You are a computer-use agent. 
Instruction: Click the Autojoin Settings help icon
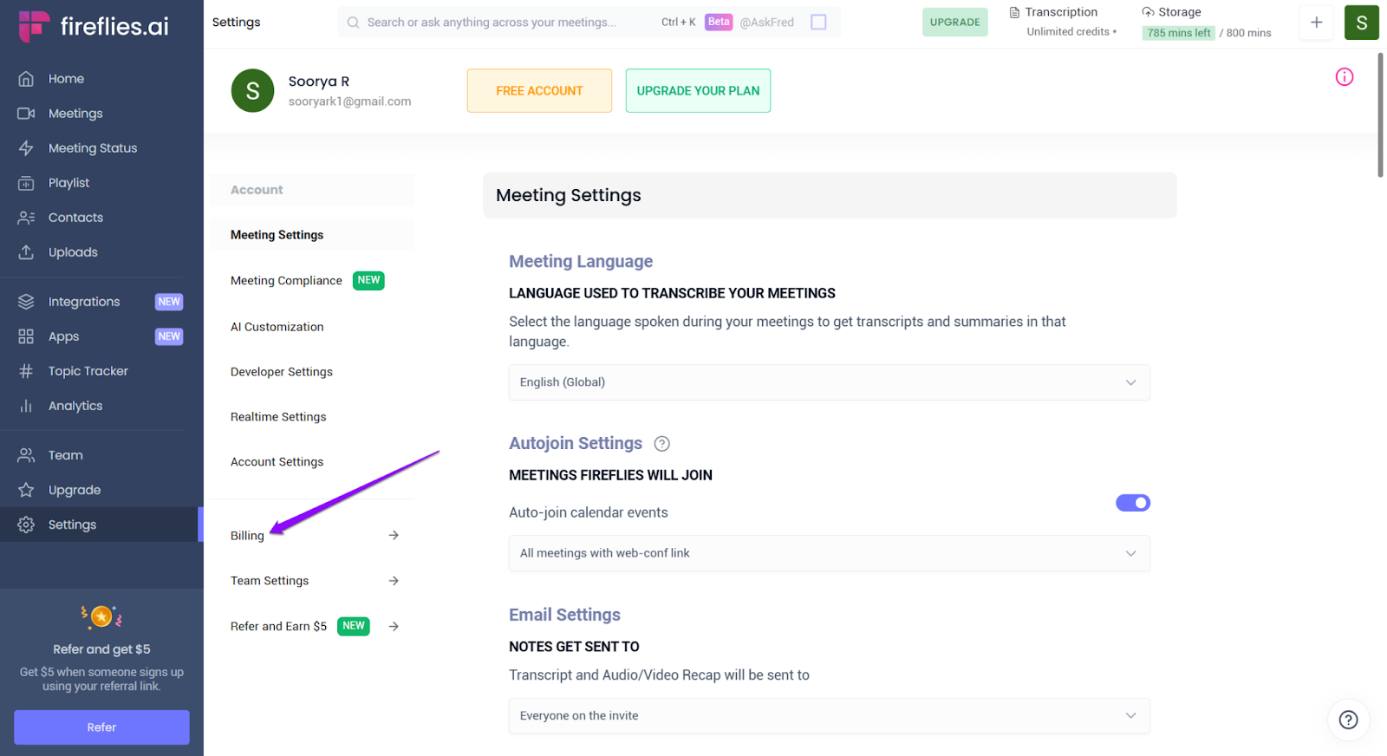point(661,444)
